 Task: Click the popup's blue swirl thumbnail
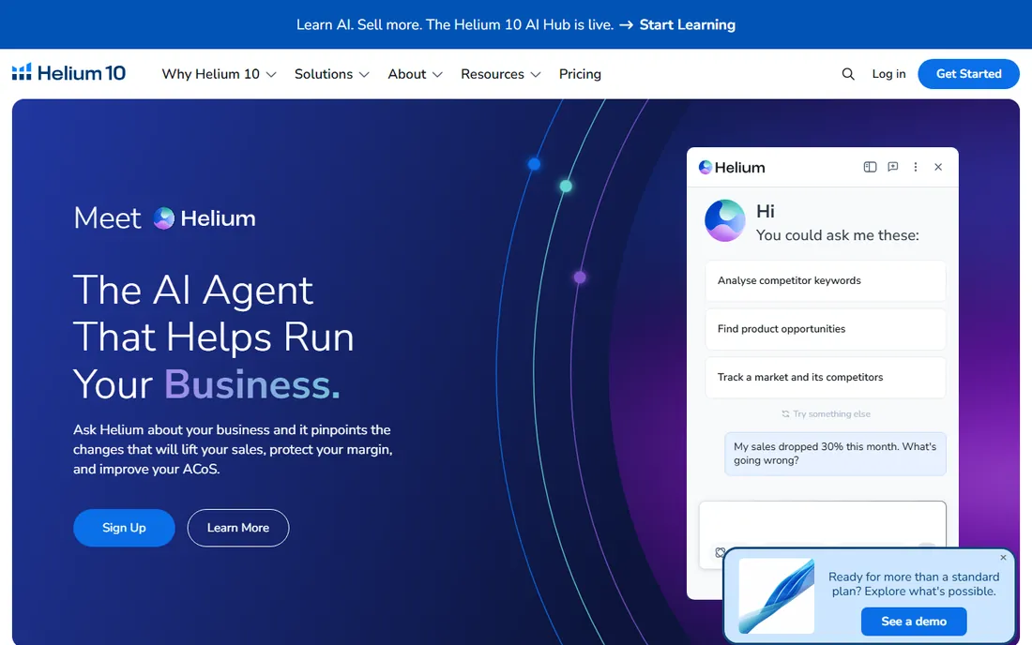pyautogui.click(x=777, y=596)
